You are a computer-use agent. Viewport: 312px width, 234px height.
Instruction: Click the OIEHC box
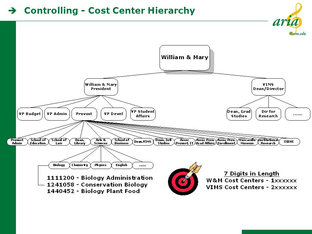[x=289, y=142]
